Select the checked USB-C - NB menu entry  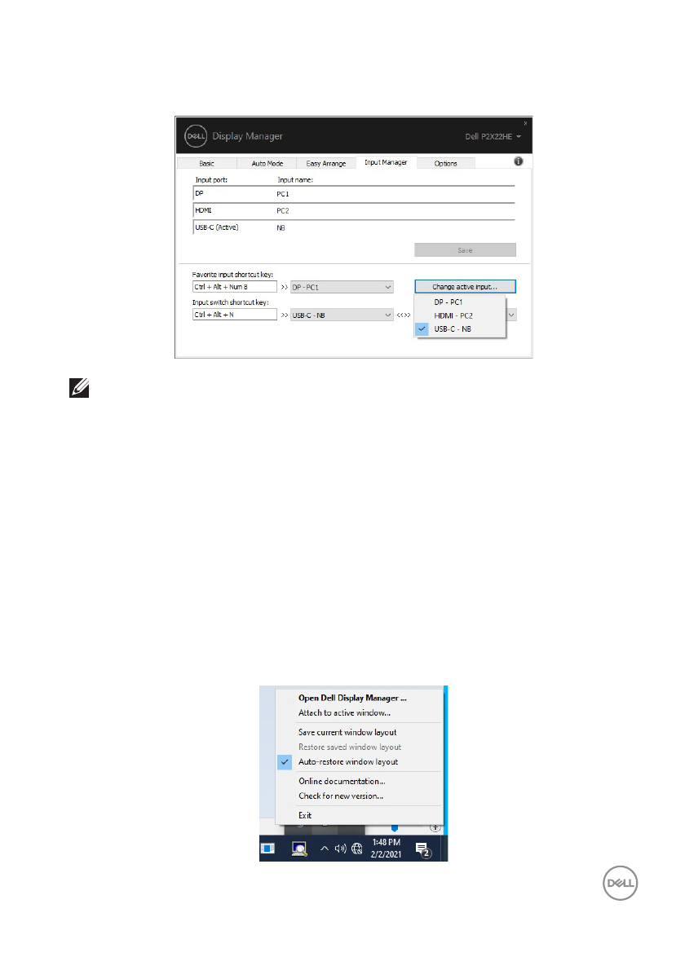[461, 329]
